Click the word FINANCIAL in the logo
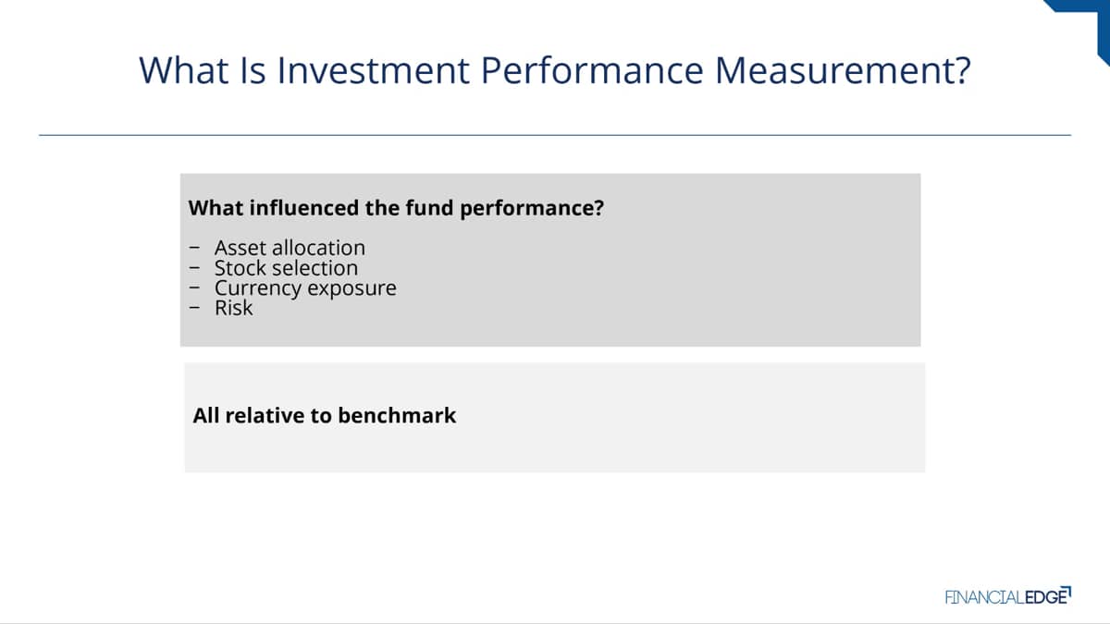Screen dimensions: 1110x624 [984, 597]
